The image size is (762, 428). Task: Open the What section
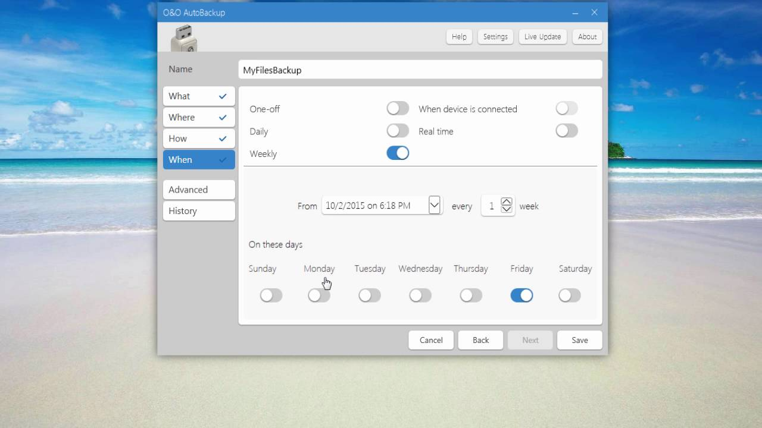[x=199, y=96]
